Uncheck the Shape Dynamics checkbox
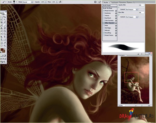The width and height of the screenshot is (156, 123). tap(104, 11)
